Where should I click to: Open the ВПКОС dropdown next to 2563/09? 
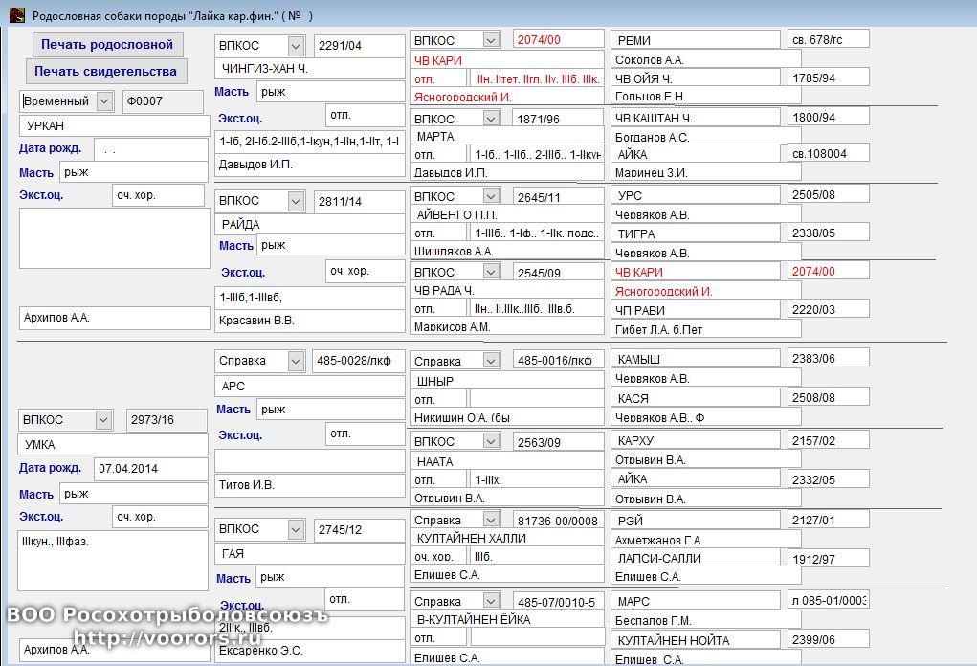point(491,442)
